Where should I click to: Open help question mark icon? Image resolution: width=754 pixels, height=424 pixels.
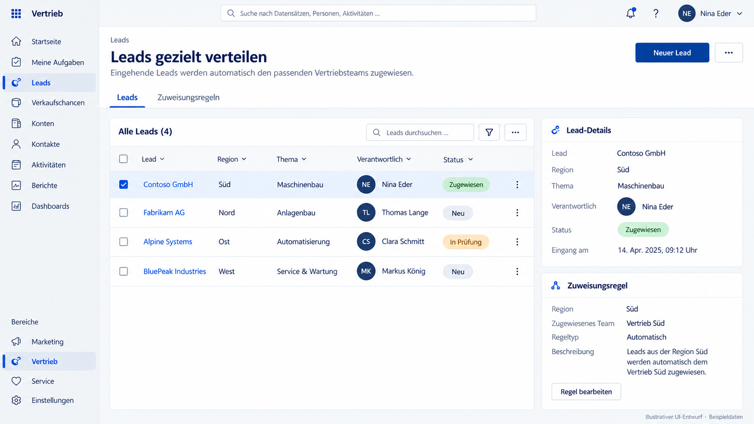point(656,14)
